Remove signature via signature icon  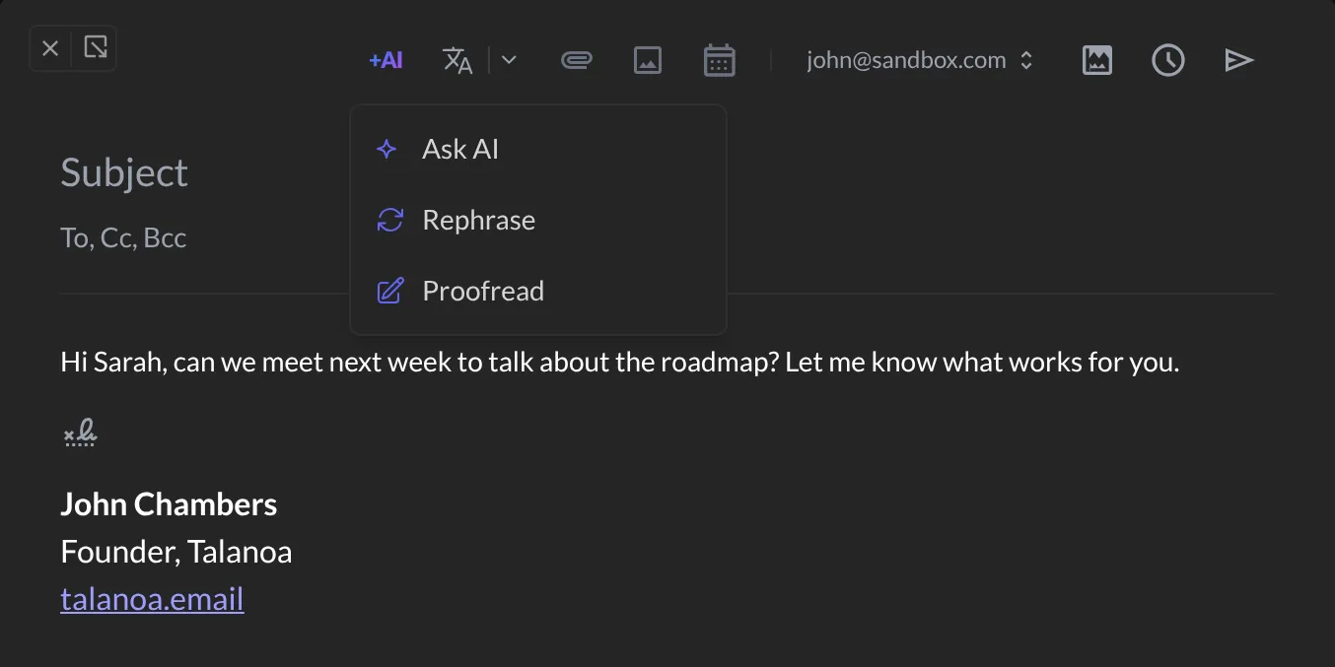[x=80, y=433]
